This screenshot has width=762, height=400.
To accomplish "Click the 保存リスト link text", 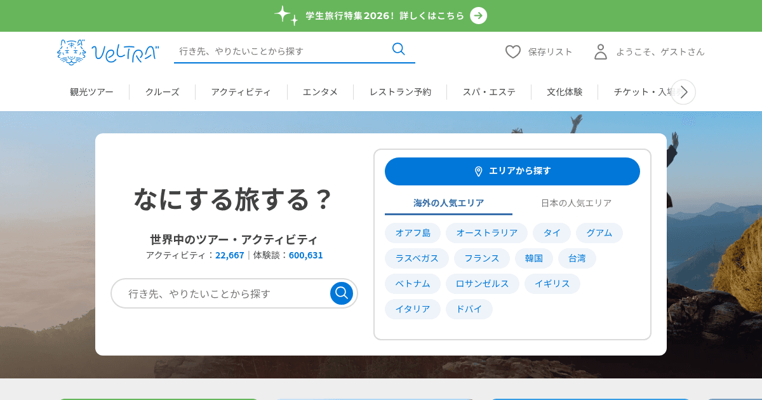I will coord(550,52).
